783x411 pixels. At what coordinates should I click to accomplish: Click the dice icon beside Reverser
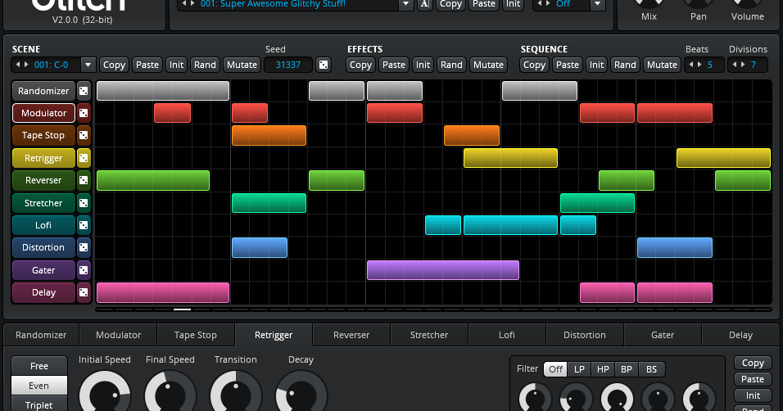coord(84,180)
